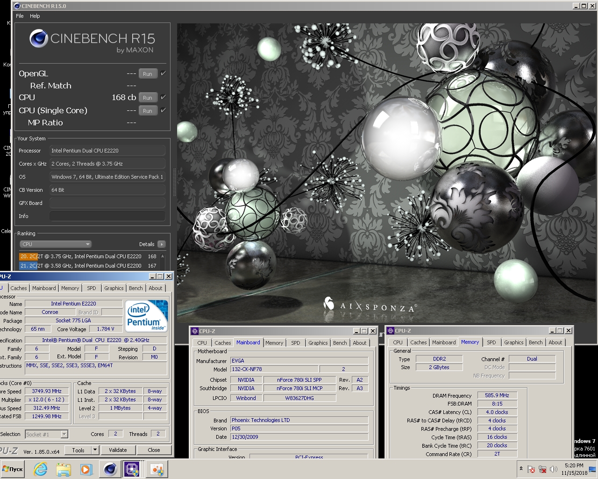598x479 pixels.
Task: Open the Action Center flag tray icon
Action: coord(531,469)
